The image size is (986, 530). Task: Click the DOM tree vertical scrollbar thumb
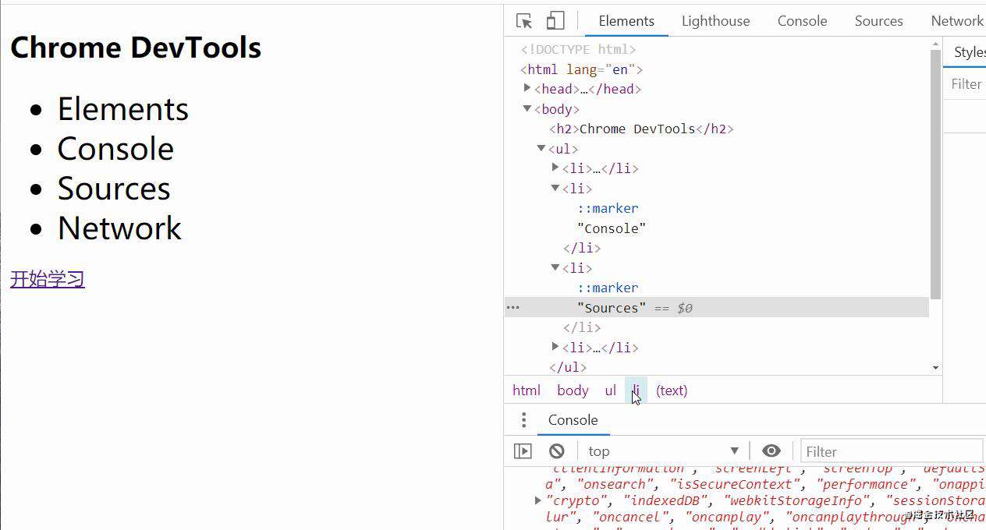(x=936, y=175)
